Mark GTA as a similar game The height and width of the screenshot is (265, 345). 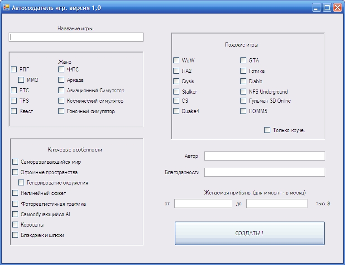pyautogui.click(x=244, y=61)
